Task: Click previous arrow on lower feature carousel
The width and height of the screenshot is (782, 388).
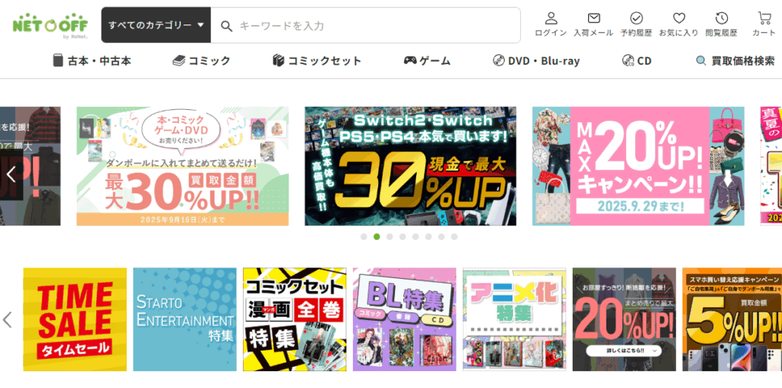Action: [7, 320]
